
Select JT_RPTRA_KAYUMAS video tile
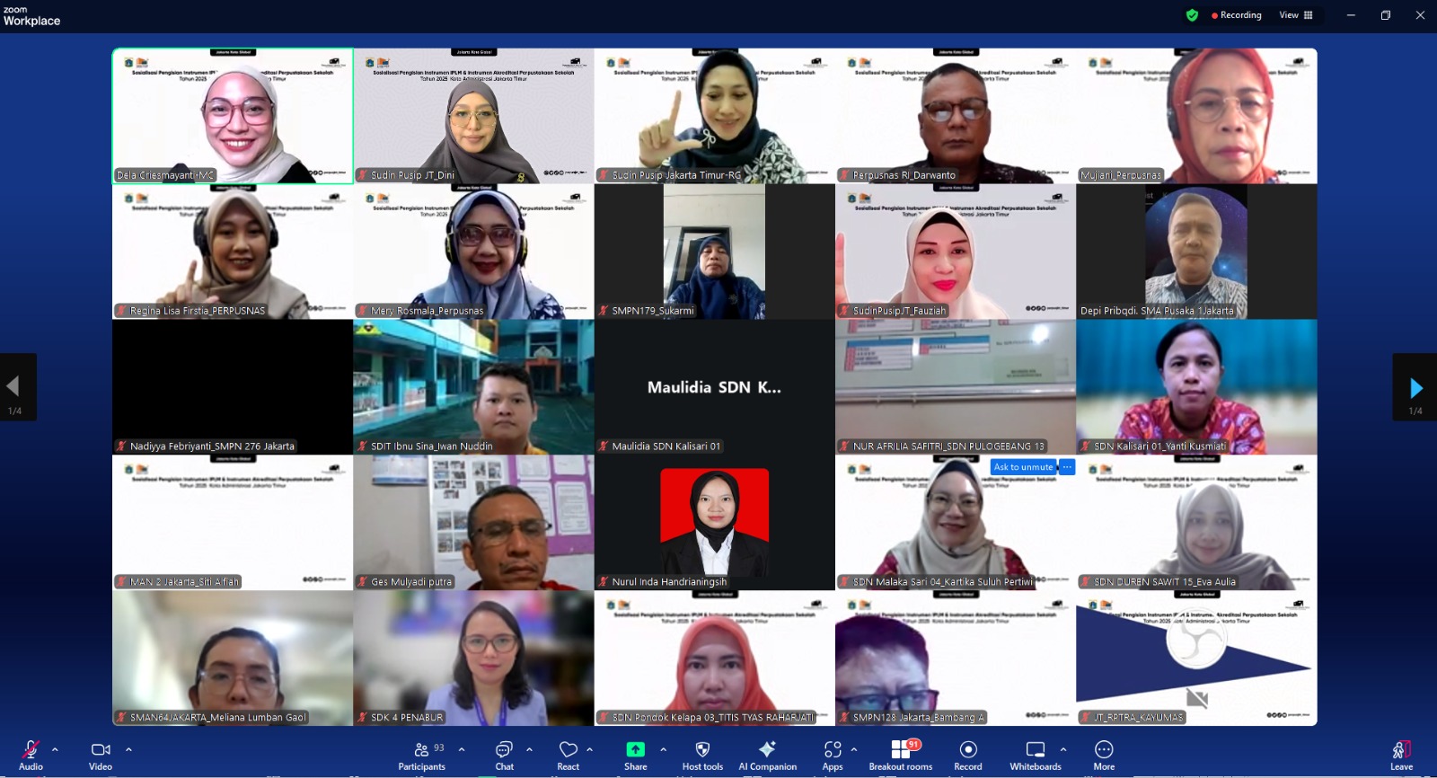1196,659
